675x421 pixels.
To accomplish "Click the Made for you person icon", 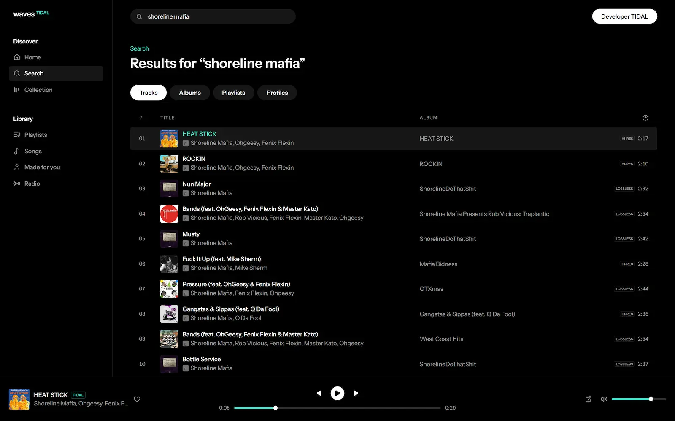I will pos(17,167).
